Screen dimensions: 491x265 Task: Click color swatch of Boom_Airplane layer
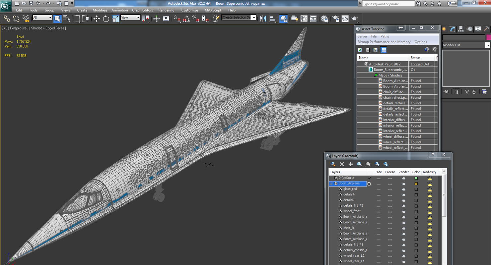click(416, 184)
